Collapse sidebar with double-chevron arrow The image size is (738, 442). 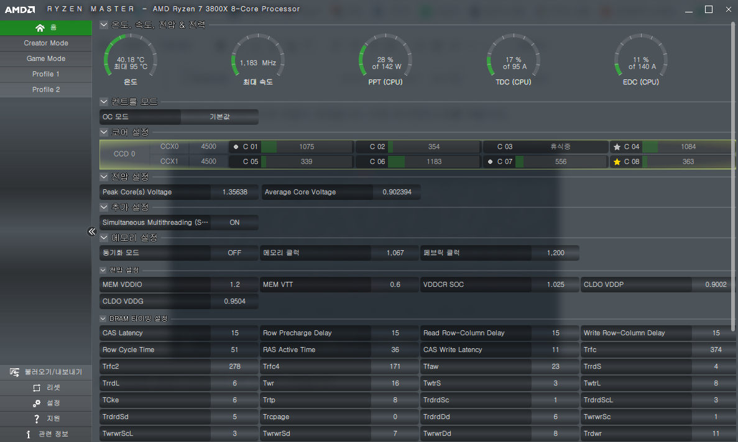92,231
